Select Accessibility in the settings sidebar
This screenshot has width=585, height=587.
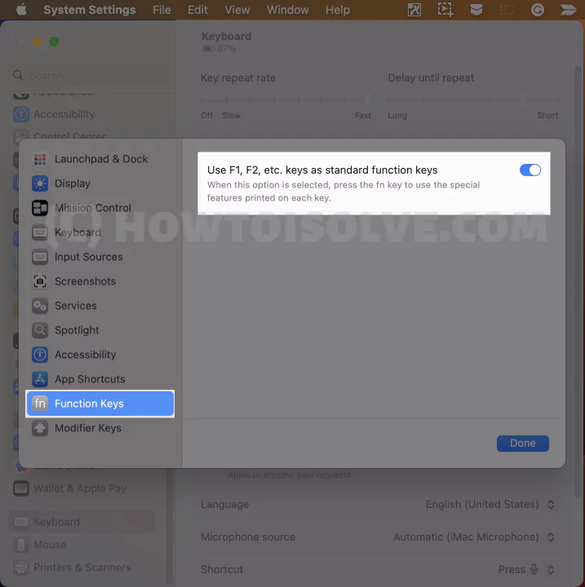click(x=82, y=114)
